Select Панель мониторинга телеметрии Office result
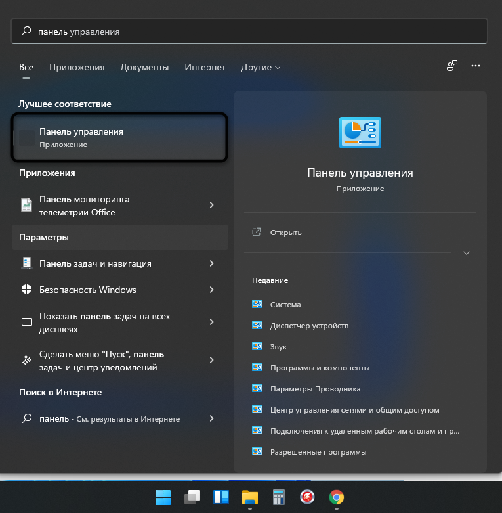Viewport: 502px width, 513px height. [x=120, y=206]
